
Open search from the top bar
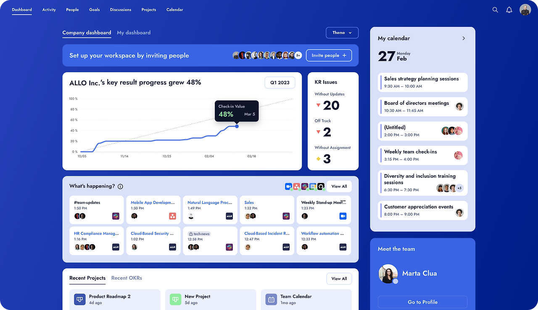pos(495,9)
